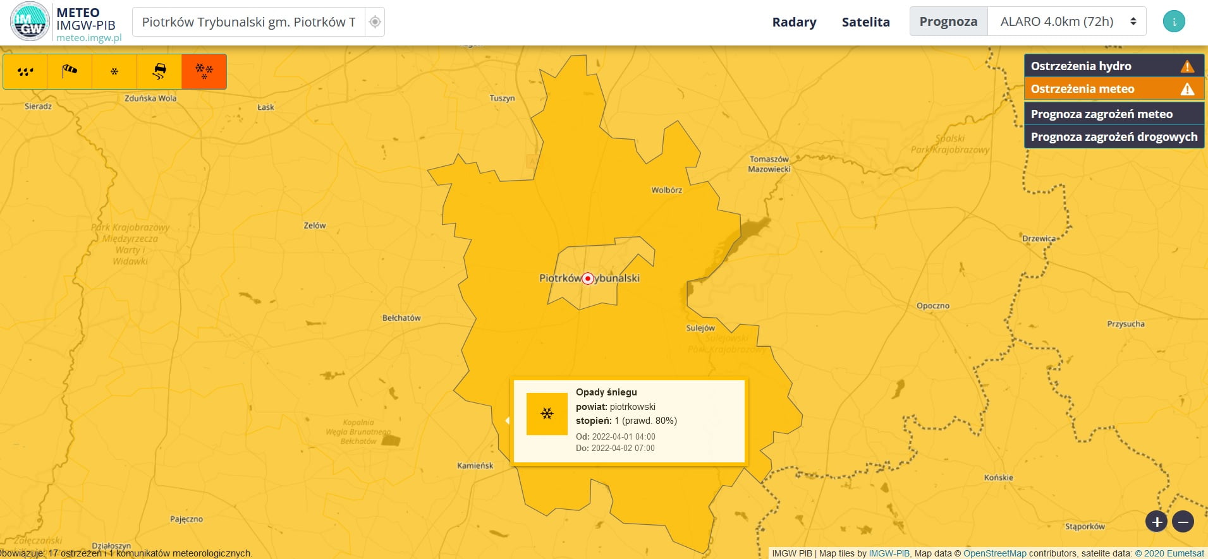Select the rain warning icon
Image resolution: width=1208 pixels, height=559 pixels.
pyautogui.click(x=25, y=71)
